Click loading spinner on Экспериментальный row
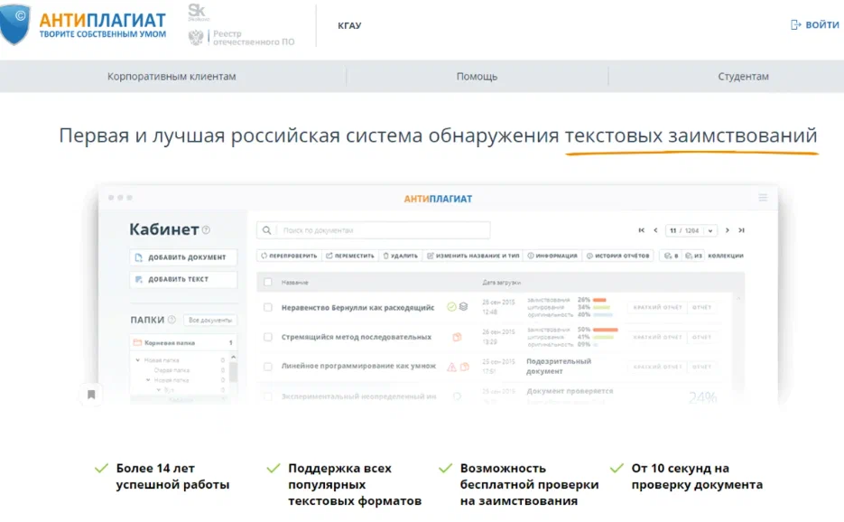This screenshot has height=522, width=844. [x=457, y=396]
